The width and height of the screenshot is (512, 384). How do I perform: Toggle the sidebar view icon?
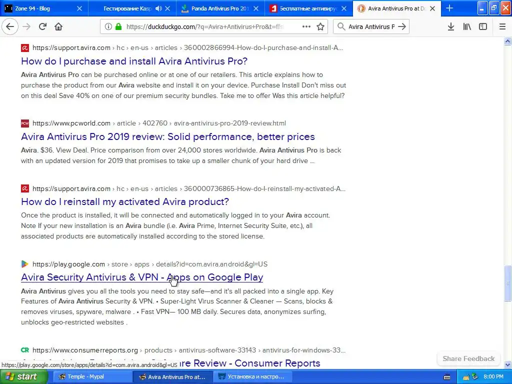[x=483, y=27]
